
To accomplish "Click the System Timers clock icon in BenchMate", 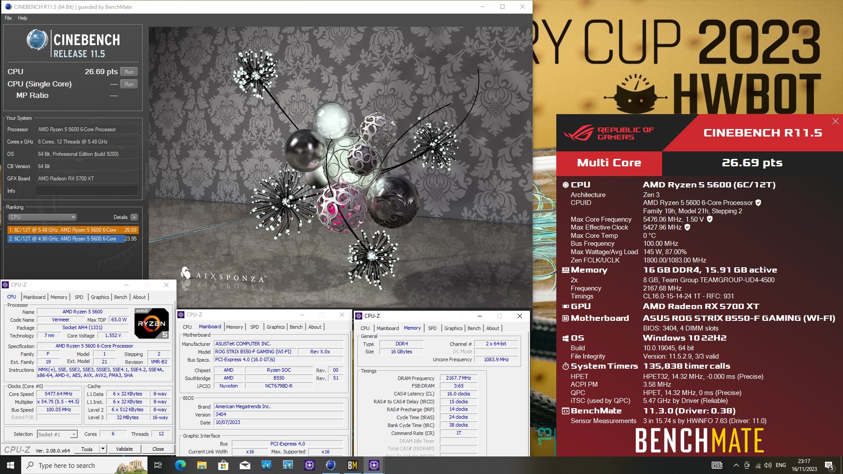I will coord(566,366).
